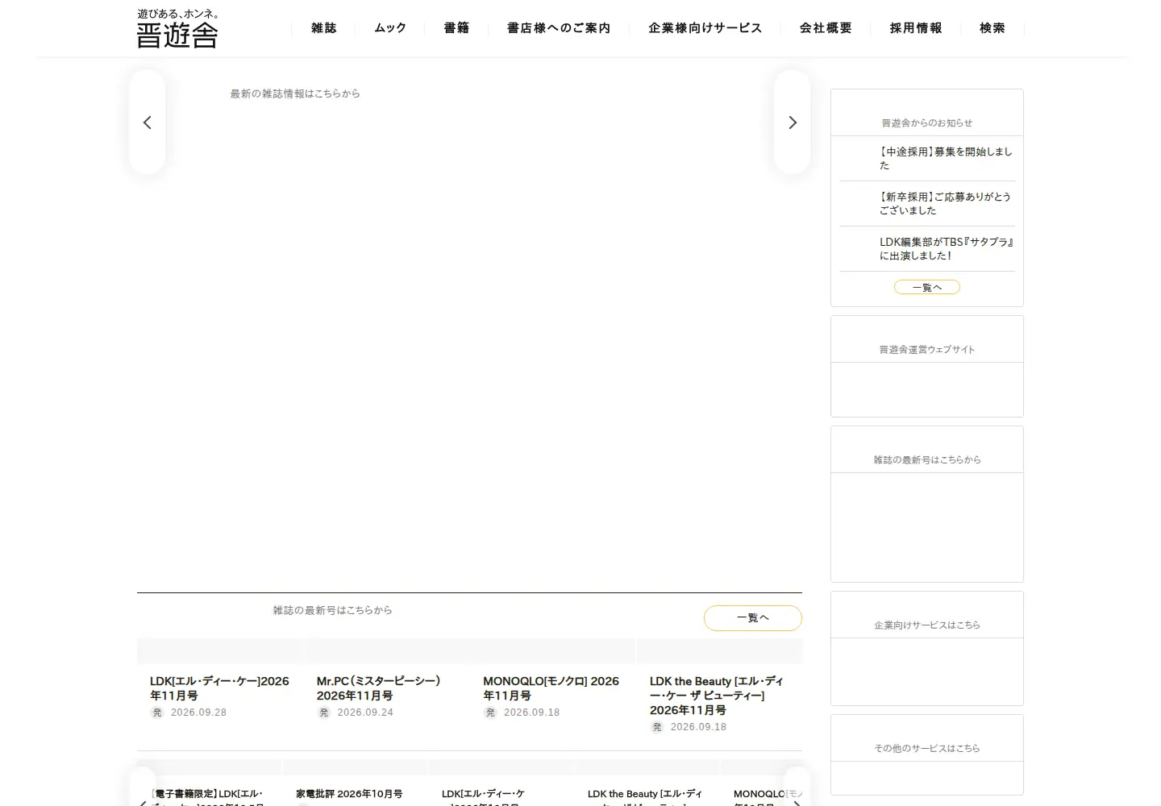Go to next slide in main carousel
Viewport: 1161px width, 806px height.
(x=793, y=123)
